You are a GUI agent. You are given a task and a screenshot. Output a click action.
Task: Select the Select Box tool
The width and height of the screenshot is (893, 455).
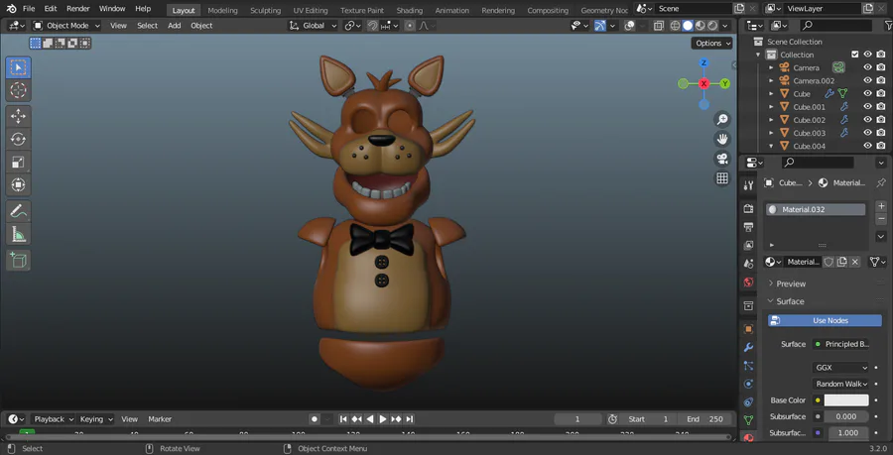(x=18, y=67)
